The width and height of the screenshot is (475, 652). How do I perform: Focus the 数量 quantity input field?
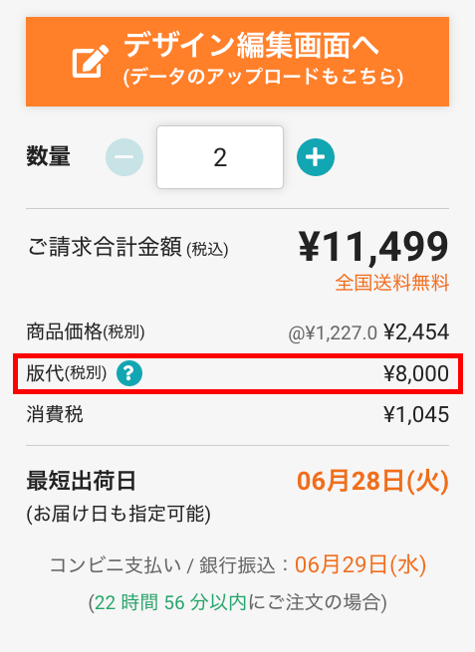pos(220,157)
